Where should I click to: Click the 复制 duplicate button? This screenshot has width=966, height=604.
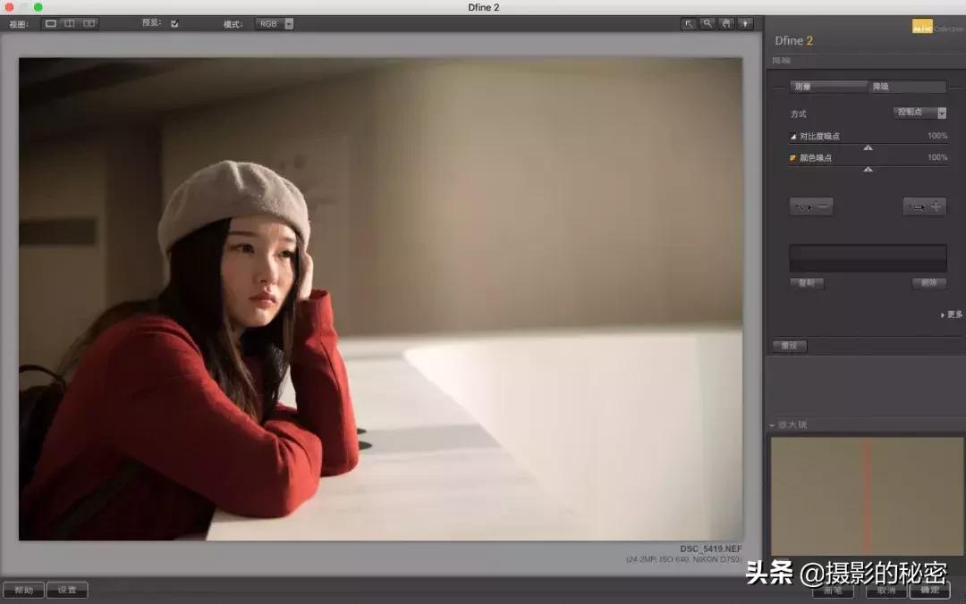click(807, 283)
